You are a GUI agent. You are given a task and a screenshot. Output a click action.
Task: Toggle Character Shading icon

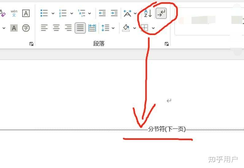(14, 28)
